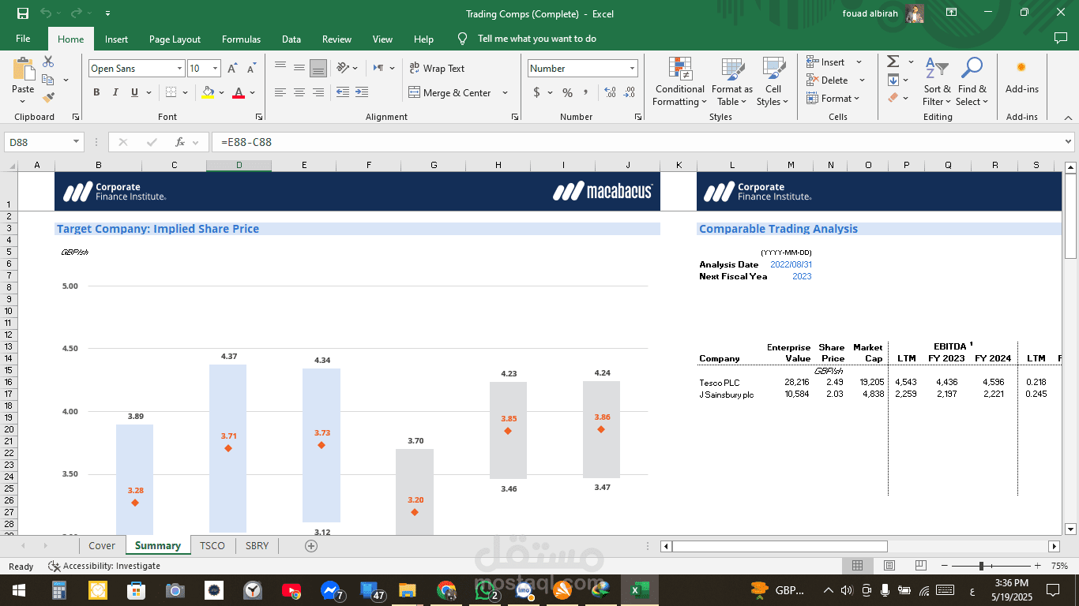Toggle Italic formatting

(x=115, y=93)
